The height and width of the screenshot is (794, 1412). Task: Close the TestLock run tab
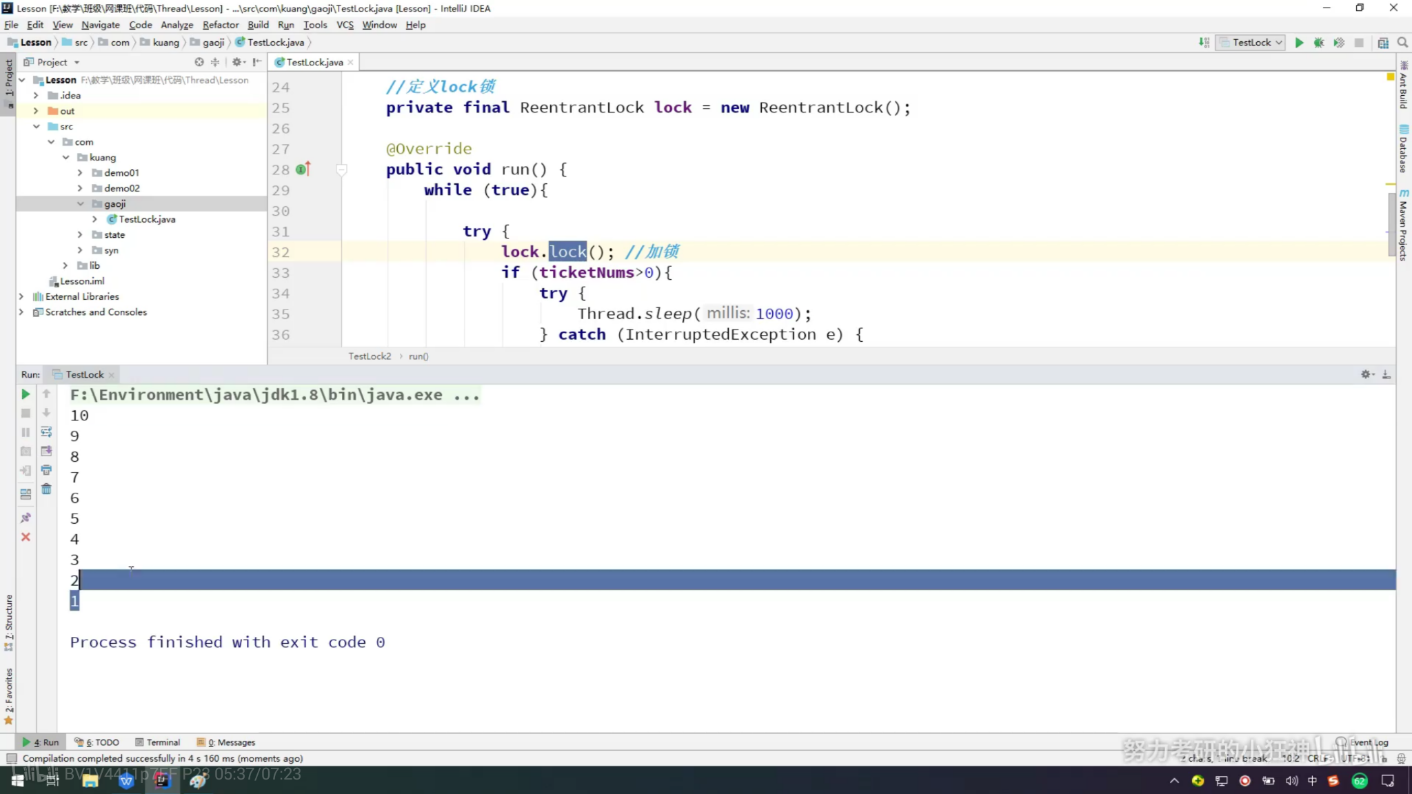click(111, 375)
